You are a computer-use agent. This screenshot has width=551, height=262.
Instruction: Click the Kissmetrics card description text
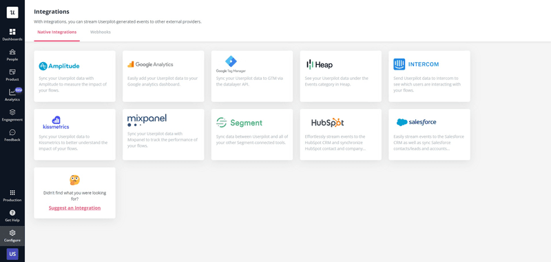[x=73, y=143]
